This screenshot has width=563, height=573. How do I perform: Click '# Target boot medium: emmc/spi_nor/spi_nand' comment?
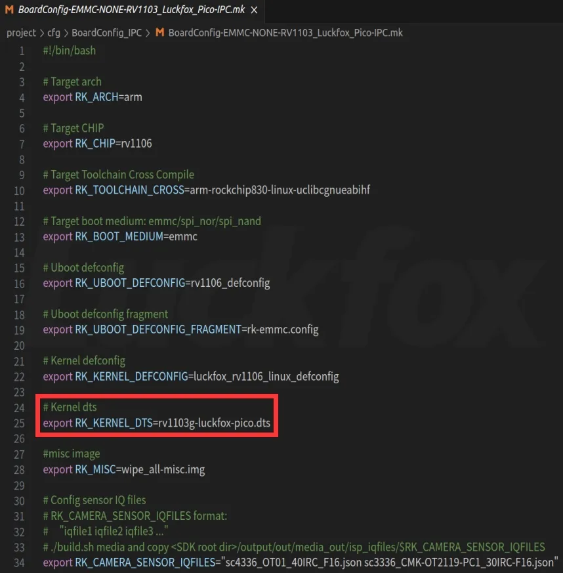pos(152,221)
